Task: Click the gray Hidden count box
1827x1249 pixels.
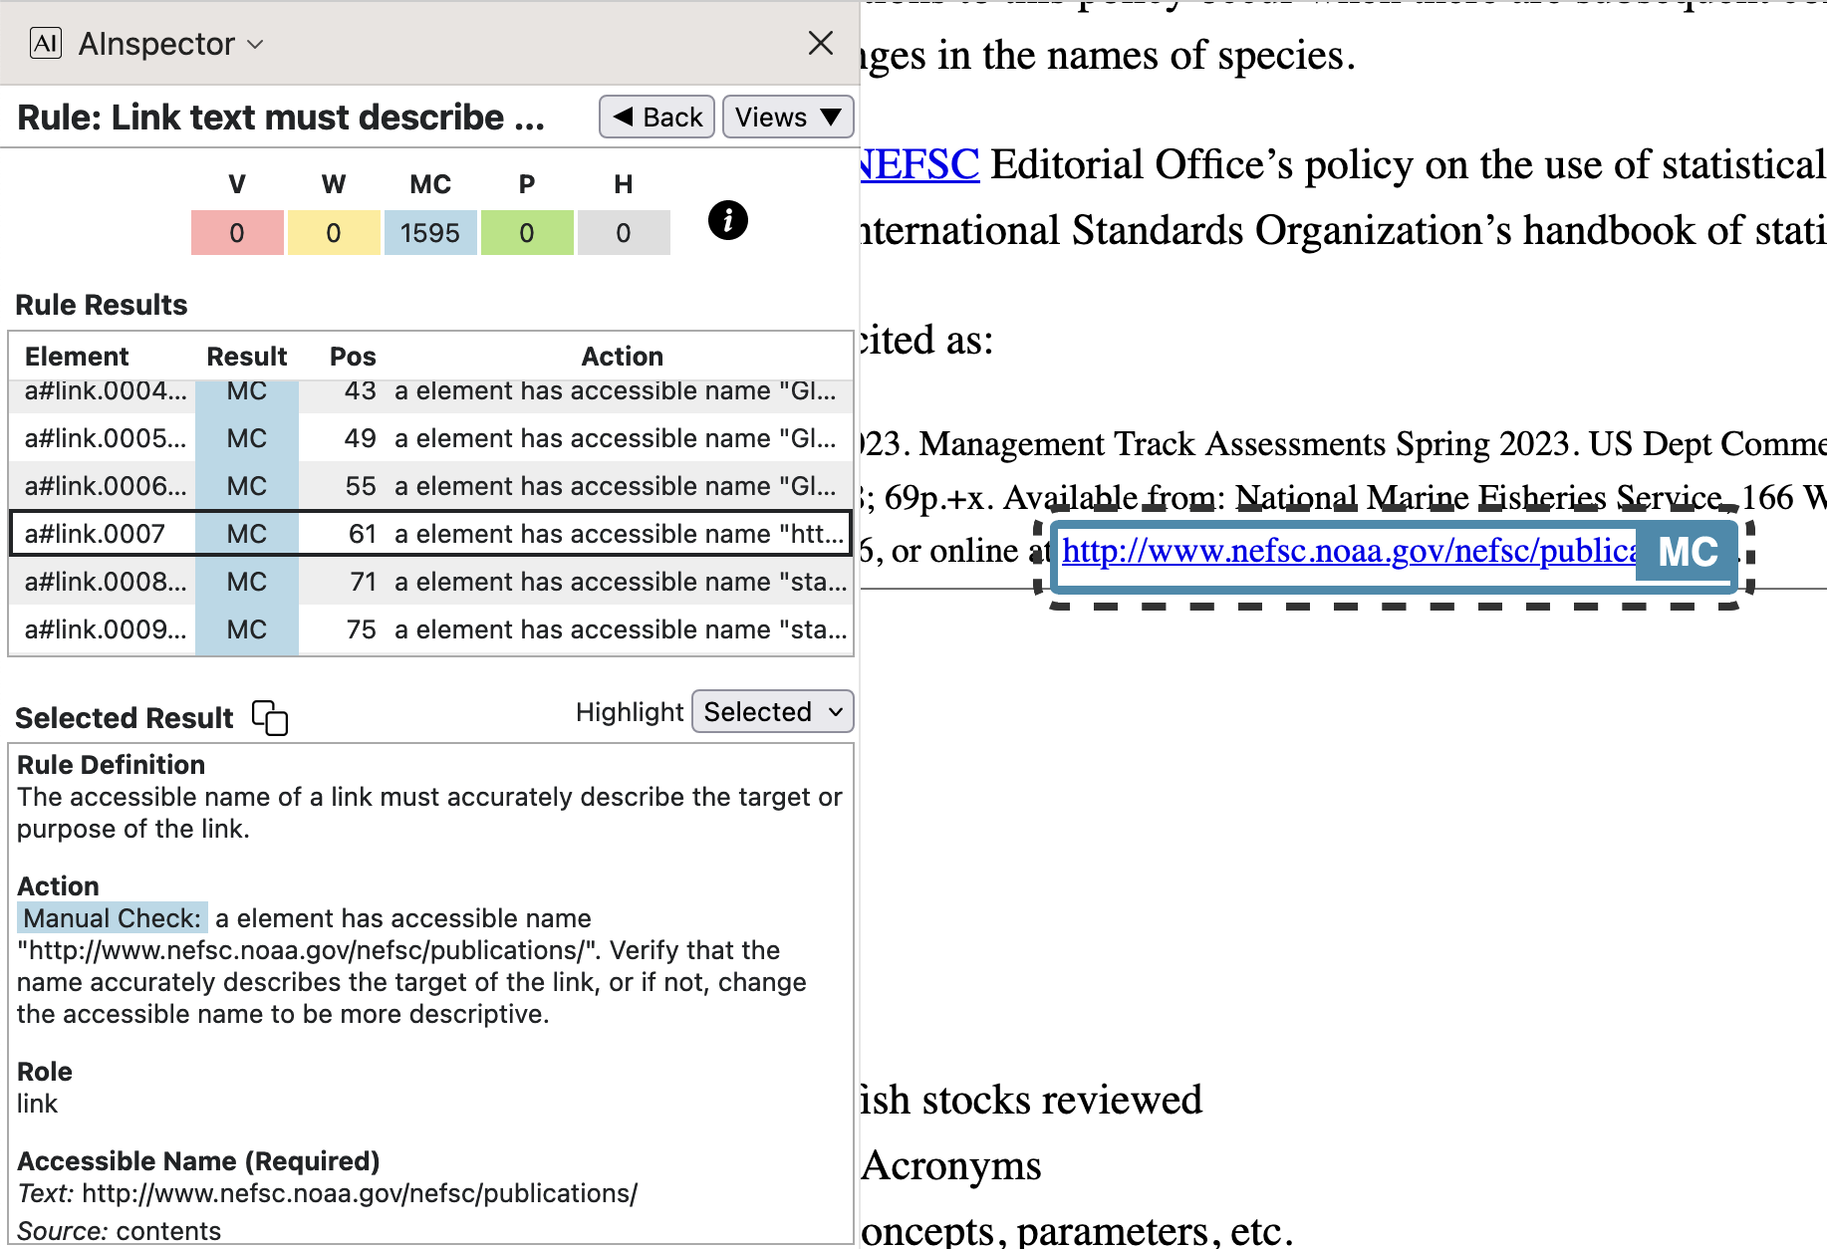Action: tap(624, 233)
